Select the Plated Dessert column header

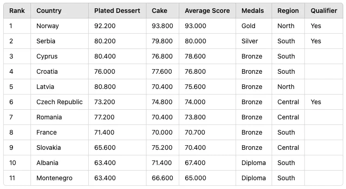coord(117,11)
